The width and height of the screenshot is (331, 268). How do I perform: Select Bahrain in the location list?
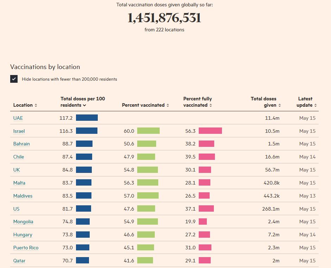(x=21, y=144)
